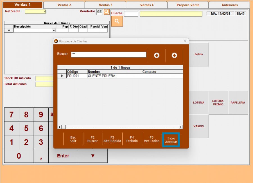Click F3 Alta Rápida button
This screenshot has width=253, height=183.
(112, 139)
